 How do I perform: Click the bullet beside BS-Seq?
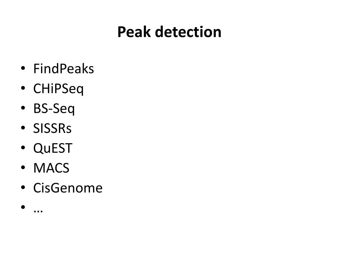[x=23, y=108]
